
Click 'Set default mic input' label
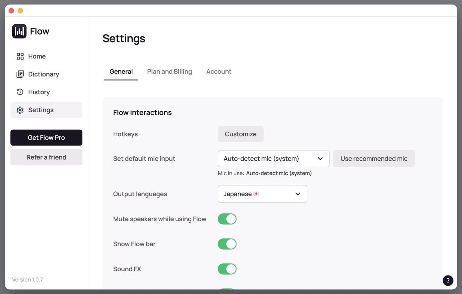(x=144, y=159)
